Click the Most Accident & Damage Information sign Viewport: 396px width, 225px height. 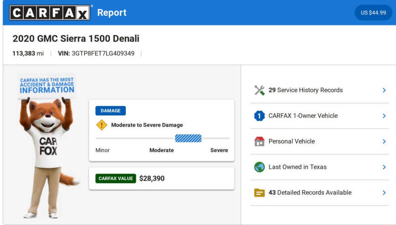point(47,86)
